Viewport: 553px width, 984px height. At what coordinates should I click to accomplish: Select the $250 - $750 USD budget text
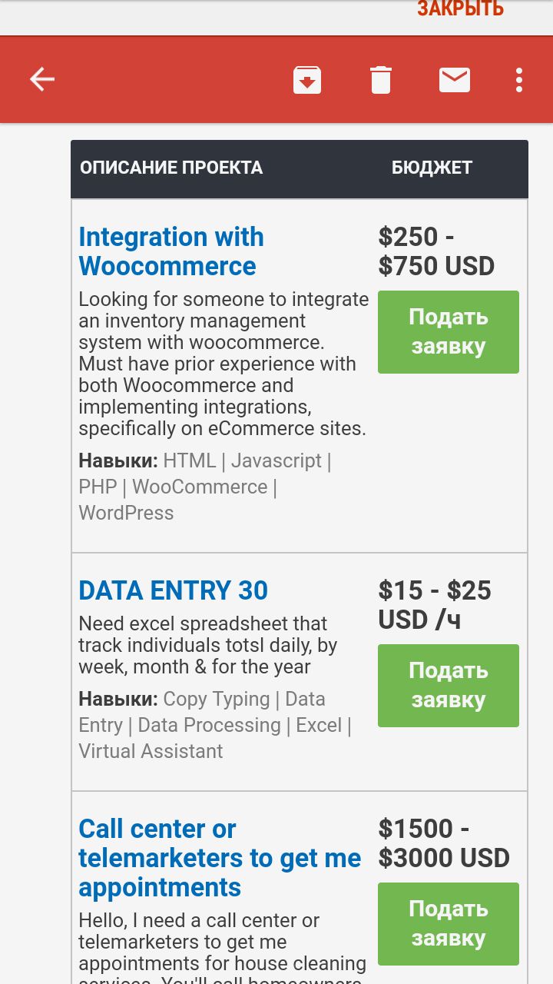436,251
